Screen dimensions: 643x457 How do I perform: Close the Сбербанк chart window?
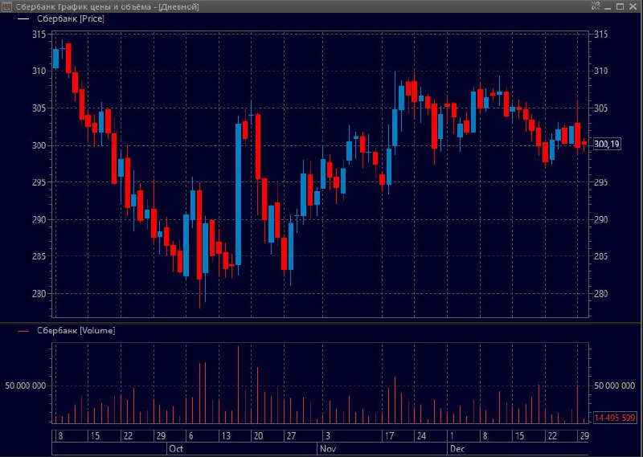click(x=633, y=6)
